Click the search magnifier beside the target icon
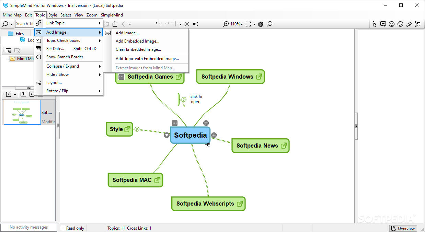Image resolution: width=425 pixels, height=232 pixels. [270, 24]
